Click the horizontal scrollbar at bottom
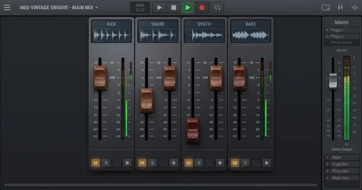Screen dimensions: 362x190 point(161,185)
